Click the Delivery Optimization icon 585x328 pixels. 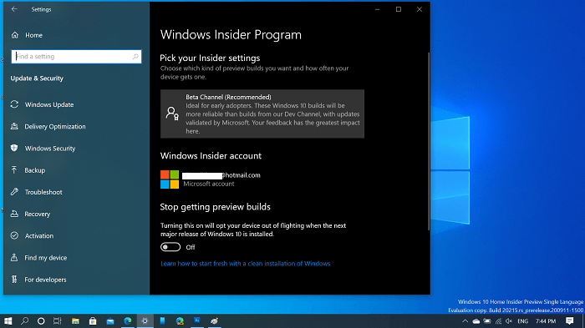click(14, 126)
